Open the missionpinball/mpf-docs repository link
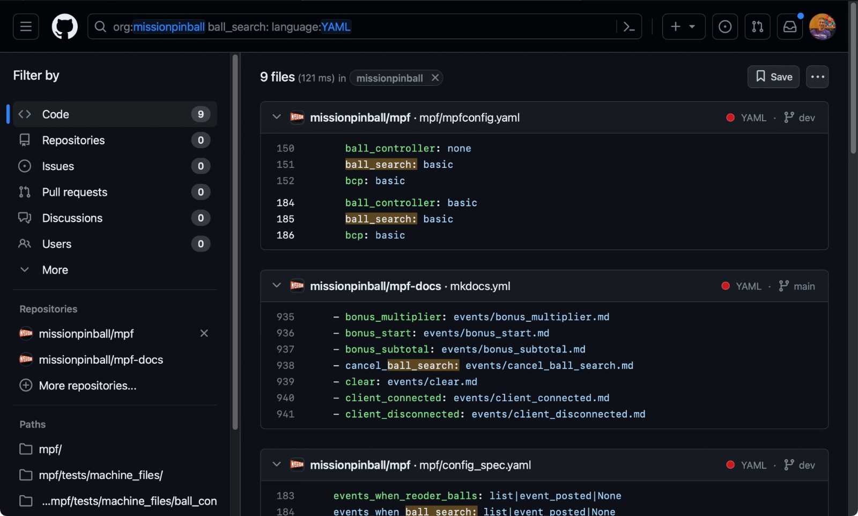858x516 pixels. pyautogui.click(x=375, y=286)
